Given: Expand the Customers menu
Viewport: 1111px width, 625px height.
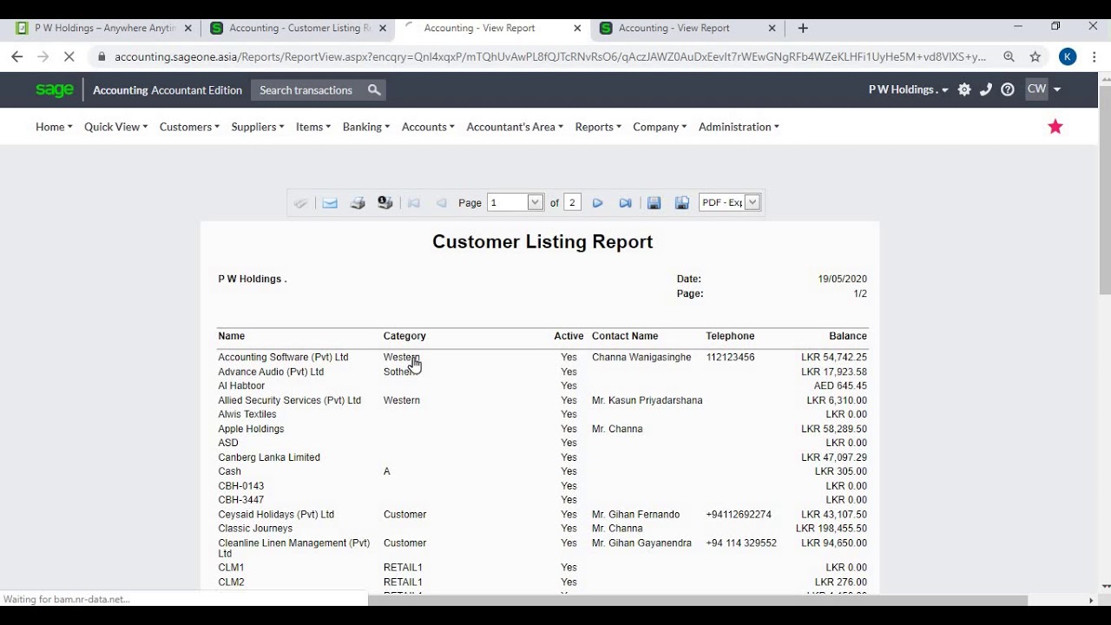Looking at the screenshot, I should coord(189,127).
